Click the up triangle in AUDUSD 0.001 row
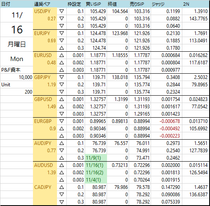 coord(61,165)
